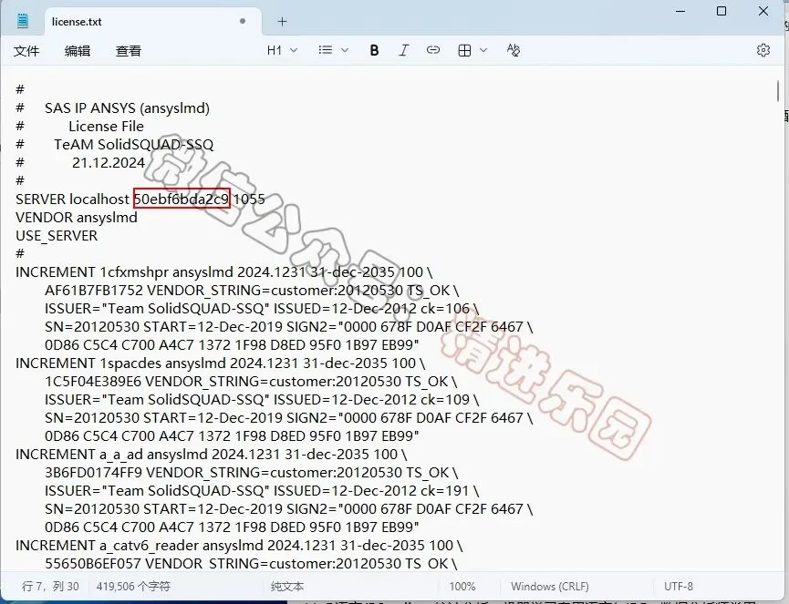Click the bulleted list icon
The image size is (789, 604).
[x=325, y=50]
